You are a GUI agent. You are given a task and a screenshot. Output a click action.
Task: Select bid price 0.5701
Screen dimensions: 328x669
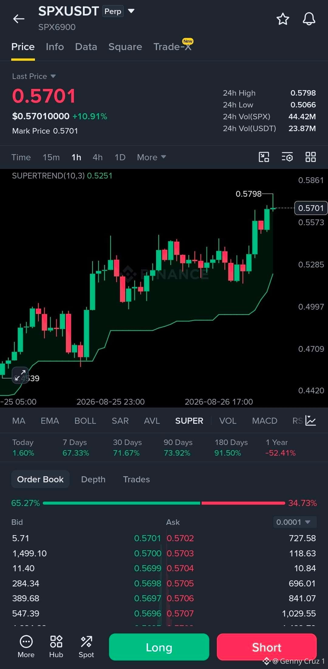147,538
